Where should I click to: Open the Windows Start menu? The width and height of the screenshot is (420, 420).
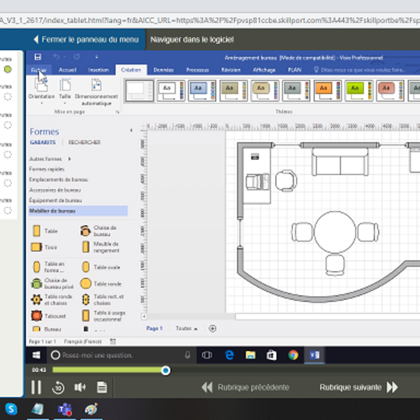click(x=36, y=355)
